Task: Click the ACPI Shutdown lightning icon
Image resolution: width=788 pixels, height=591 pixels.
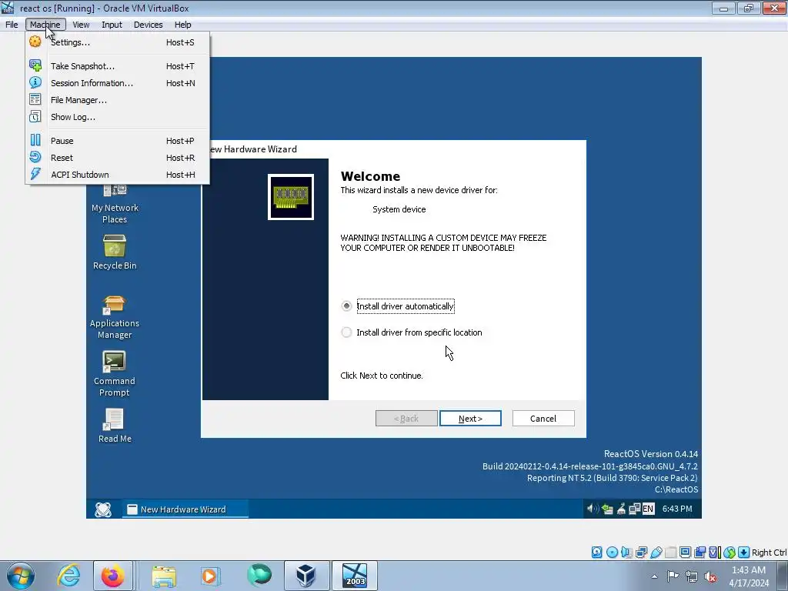Action: [x=35, y=174]
